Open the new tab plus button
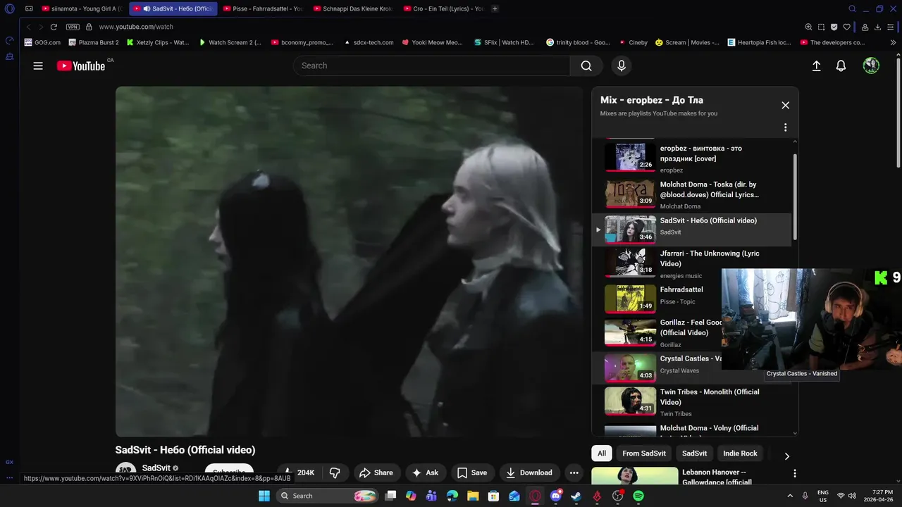The width and height of the screenshot is (902, 507). (x=495, y=8)
